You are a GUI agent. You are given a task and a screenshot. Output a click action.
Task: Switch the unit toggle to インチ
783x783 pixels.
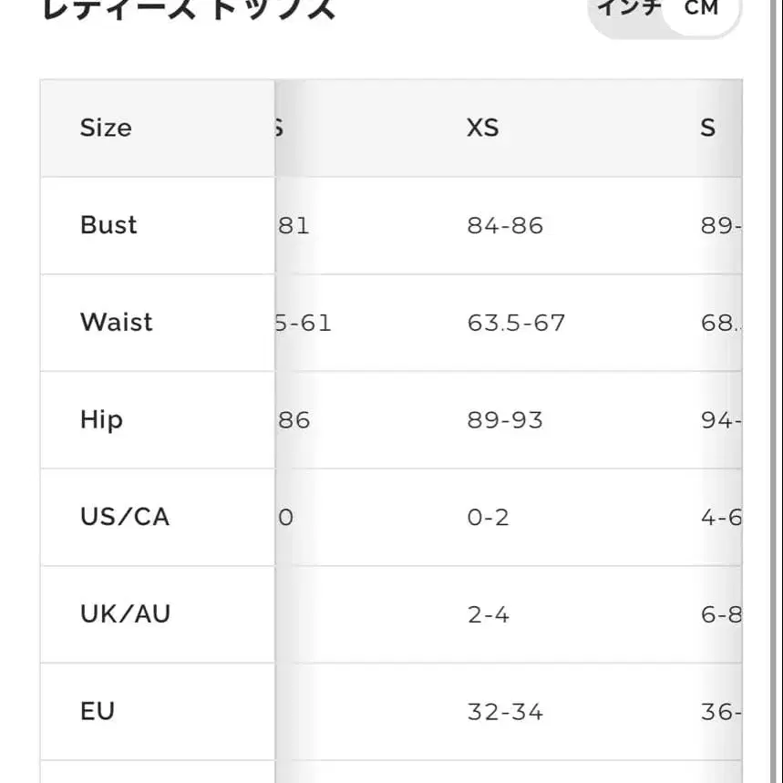pos(629,9)
